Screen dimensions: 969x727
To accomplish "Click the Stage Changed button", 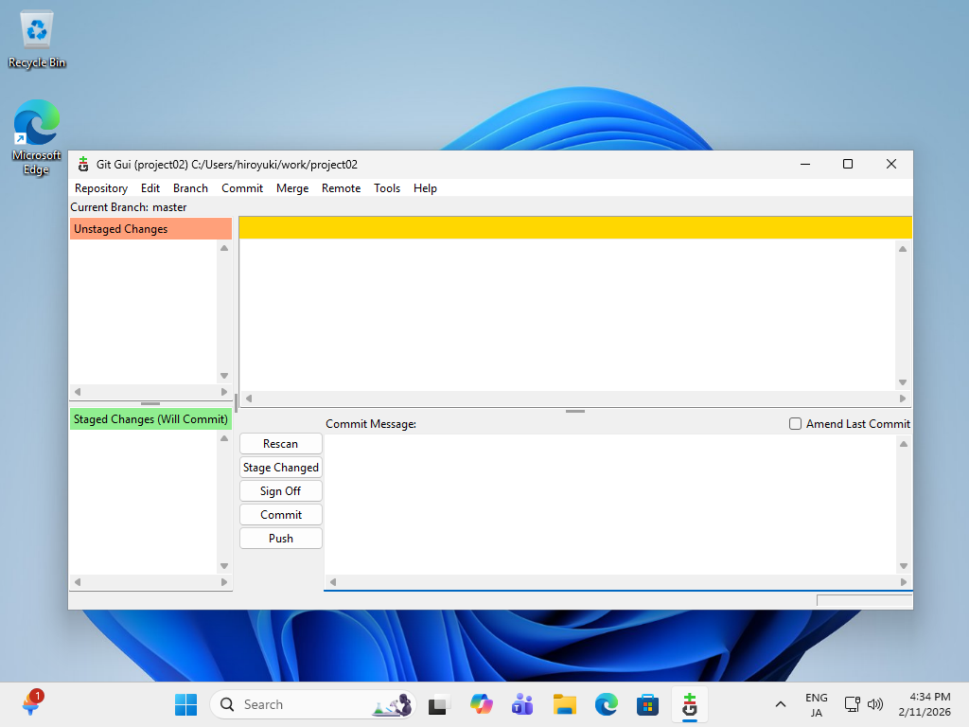I will tap(280, 468).
